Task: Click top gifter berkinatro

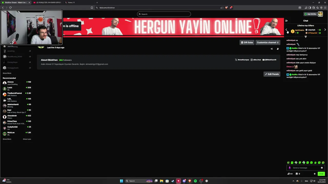Action: [300, 30]
